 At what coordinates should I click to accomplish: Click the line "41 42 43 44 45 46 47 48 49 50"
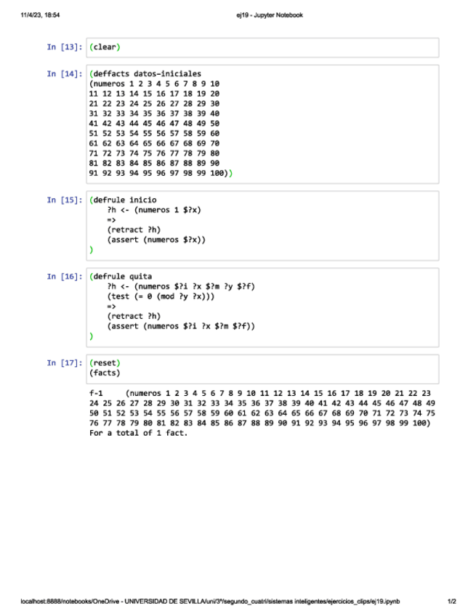pyautogui.click(x=154, y=123)
